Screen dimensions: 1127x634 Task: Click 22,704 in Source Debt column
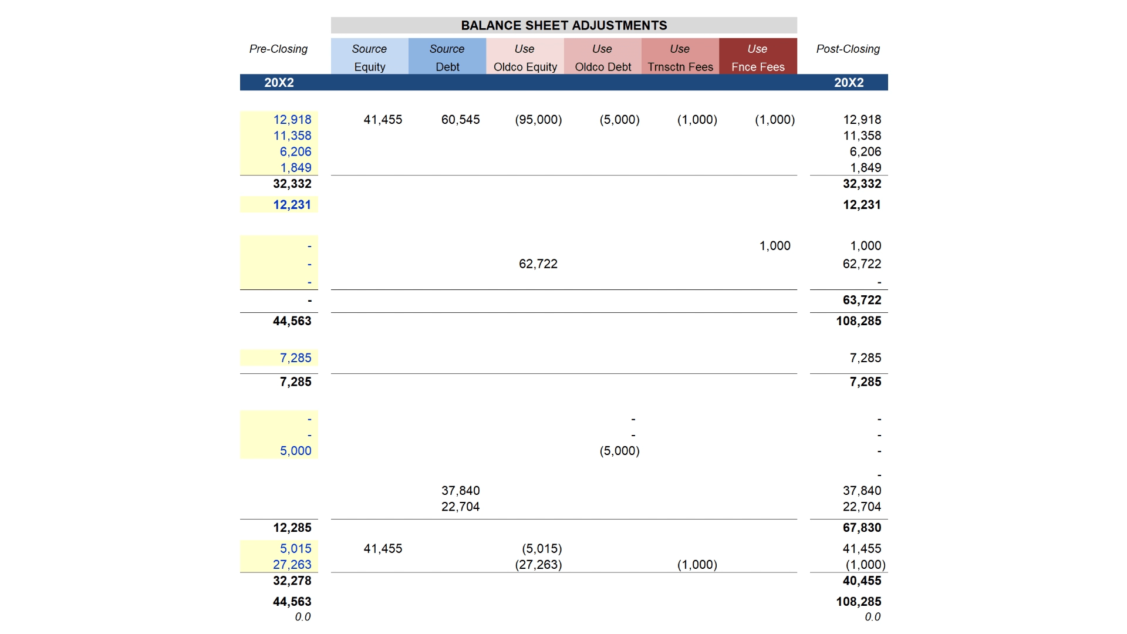pos(460,507)
